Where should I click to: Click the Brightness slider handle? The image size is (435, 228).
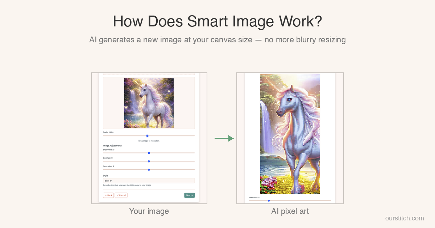click(149, 153)
